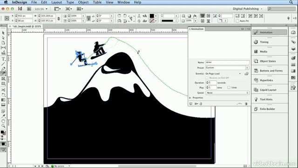Open Adobe Bridge from application bar
The image size is (298, 168).
pyautogui.click(x=29, y=9)
